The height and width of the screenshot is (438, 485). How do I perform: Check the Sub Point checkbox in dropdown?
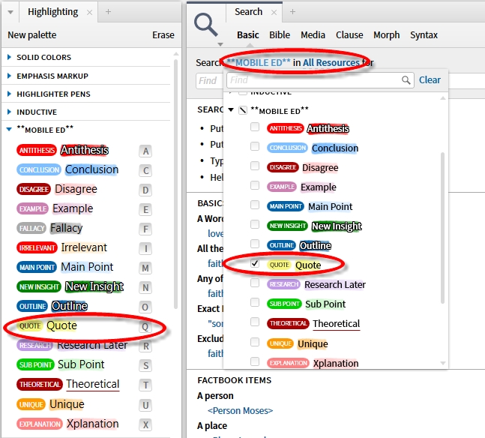tap(255, 302)
